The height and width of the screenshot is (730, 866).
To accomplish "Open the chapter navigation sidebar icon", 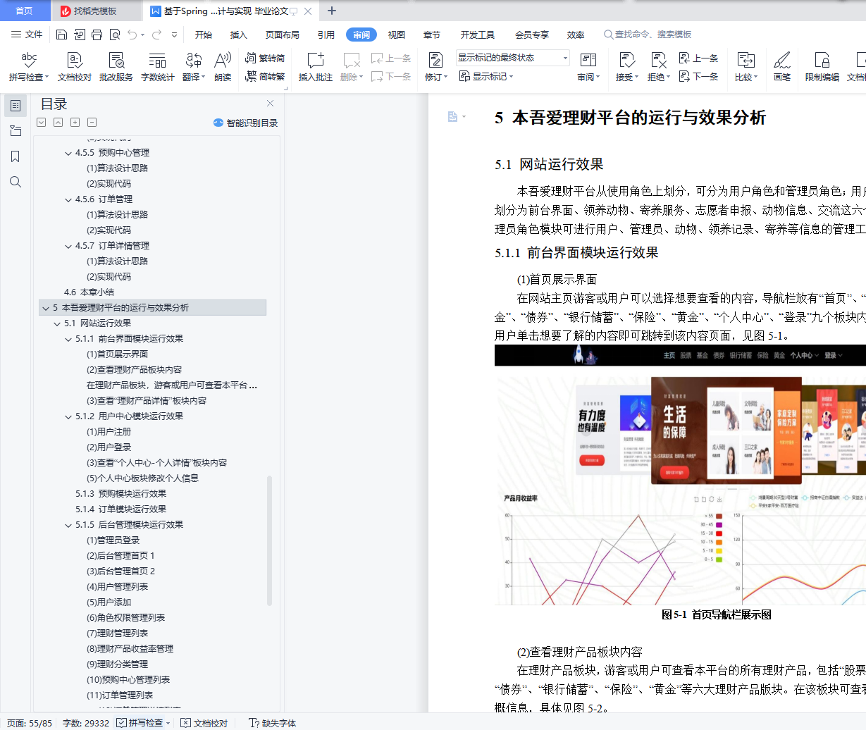I will [x=16, y=130].
